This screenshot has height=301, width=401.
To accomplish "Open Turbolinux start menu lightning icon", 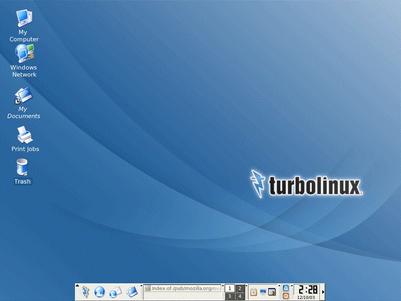I will (x=85, y=292).
